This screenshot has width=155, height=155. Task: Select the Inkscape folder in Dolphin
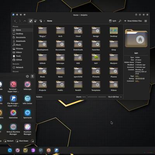click(60, 59)
